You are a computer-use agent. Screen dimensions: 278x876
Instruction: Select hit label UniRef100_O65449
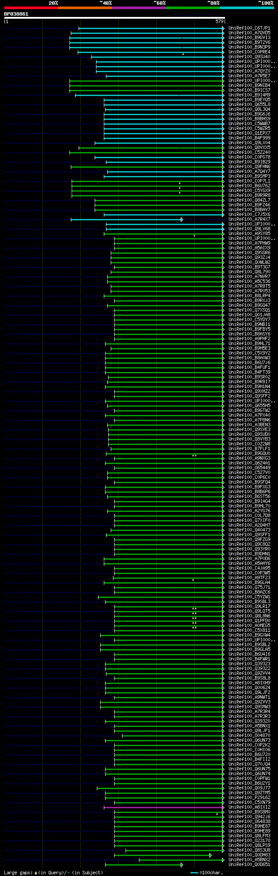coord(249,468)
